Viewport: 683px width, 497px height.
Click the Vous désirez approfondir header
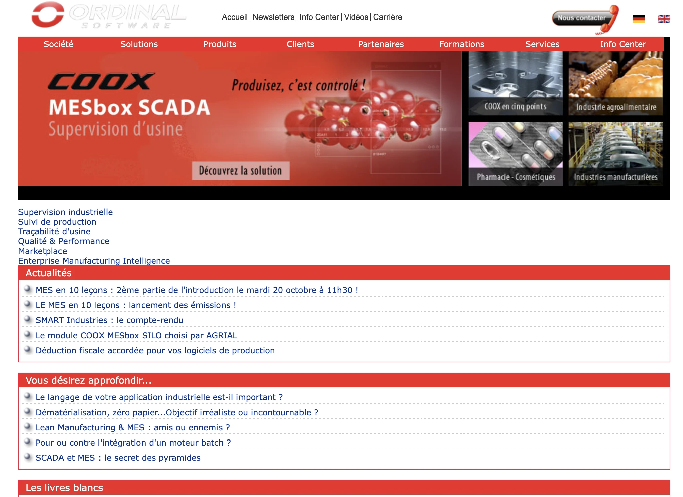click(344, 380)
